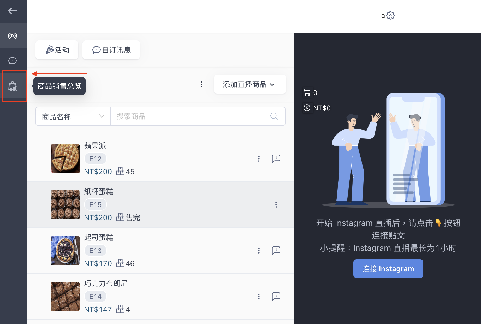The height and width of the screenshot is (324, 481).
Task: Click the E12 keyword tag
Action: (96, 159)
